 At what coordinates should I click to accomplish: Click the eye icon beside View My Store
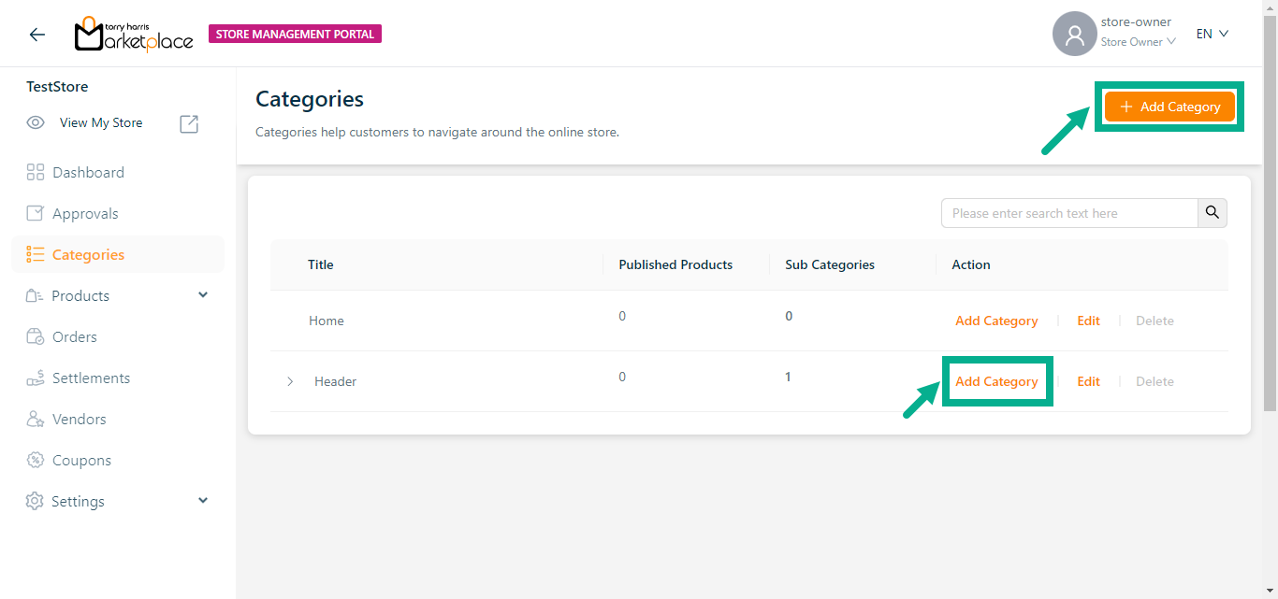click(36, 122)
